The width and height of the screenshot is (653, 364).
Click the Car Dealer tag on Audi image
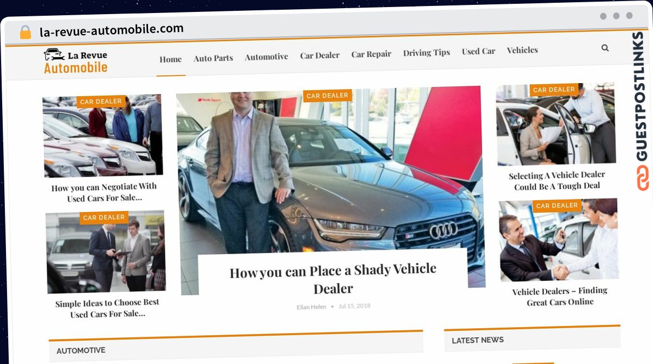pyautogui.click(x=327, y=96)
